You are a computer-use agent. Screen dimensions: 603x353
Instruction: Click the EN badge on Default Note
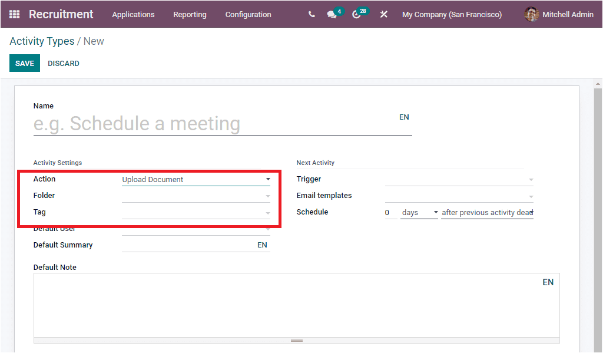(x=548, y=282)
